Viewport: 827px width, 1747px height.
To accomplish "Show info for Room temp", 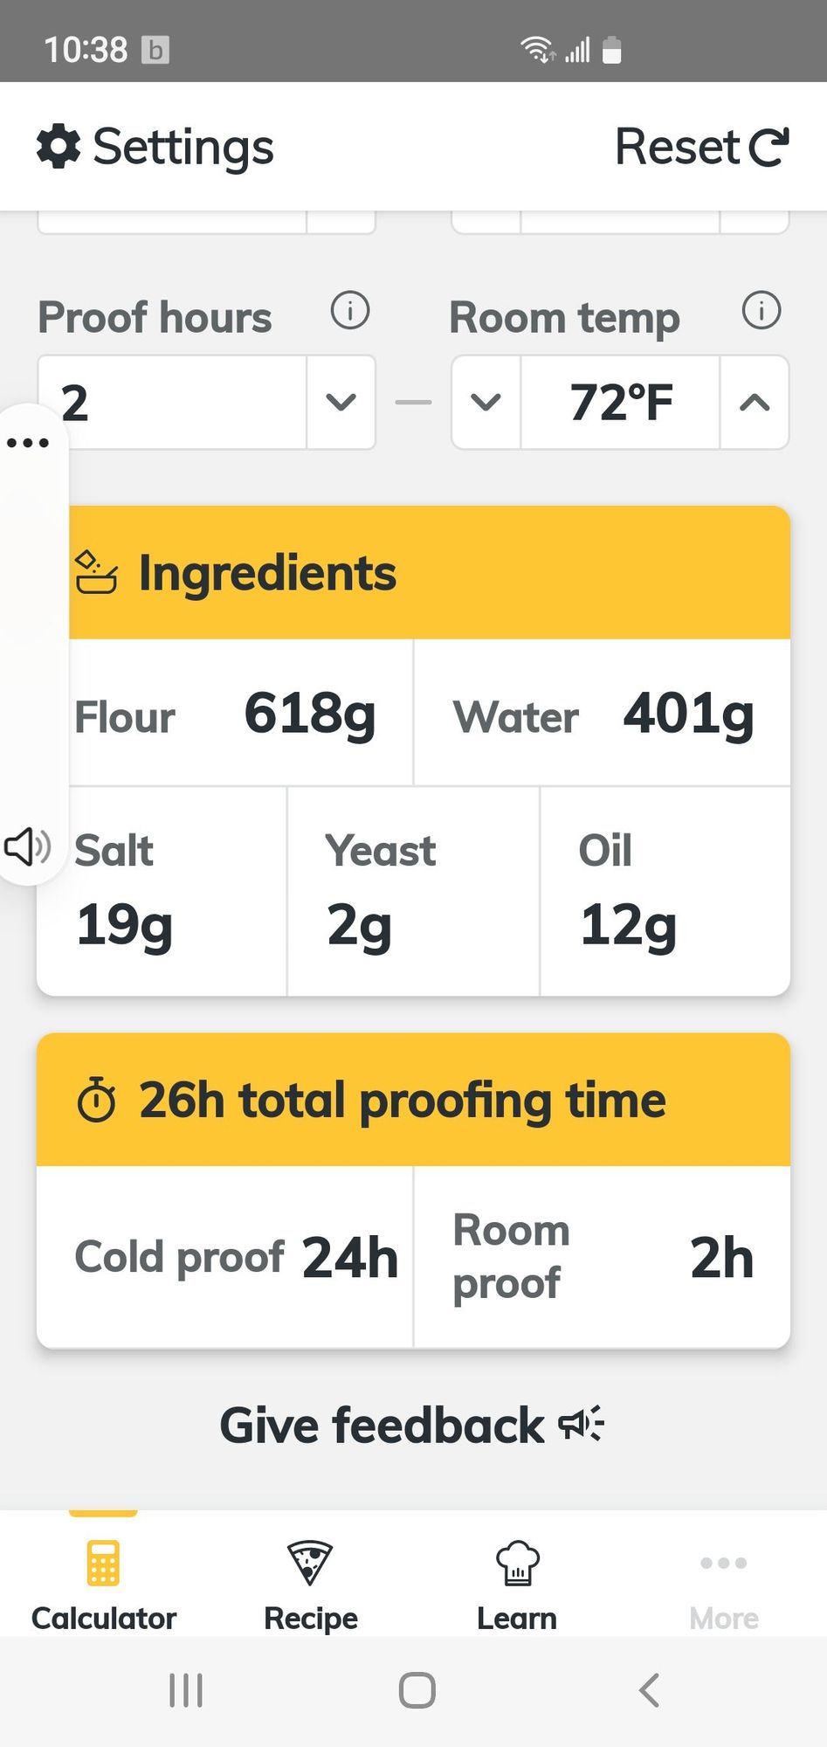I will point(762,310).
